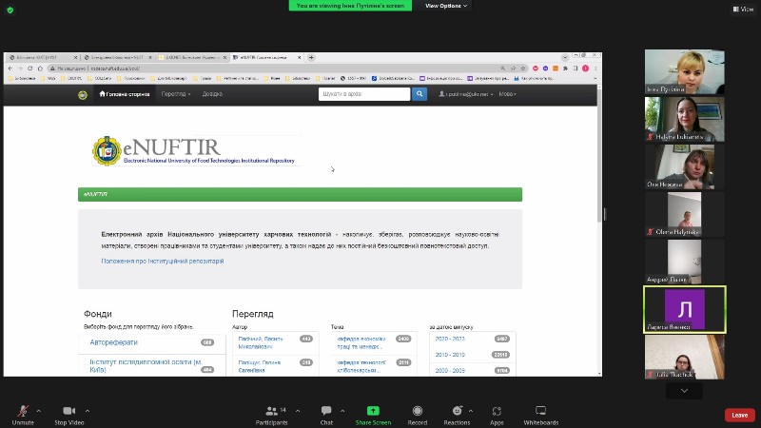Open Мова language dropdown
761x428 pixels.
tap(508, 94)
